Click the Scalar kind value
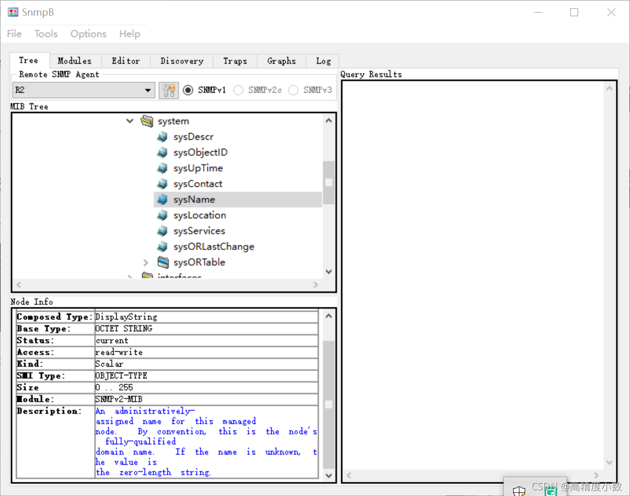This screenshot has height=496, width=630. click(110, 364)
